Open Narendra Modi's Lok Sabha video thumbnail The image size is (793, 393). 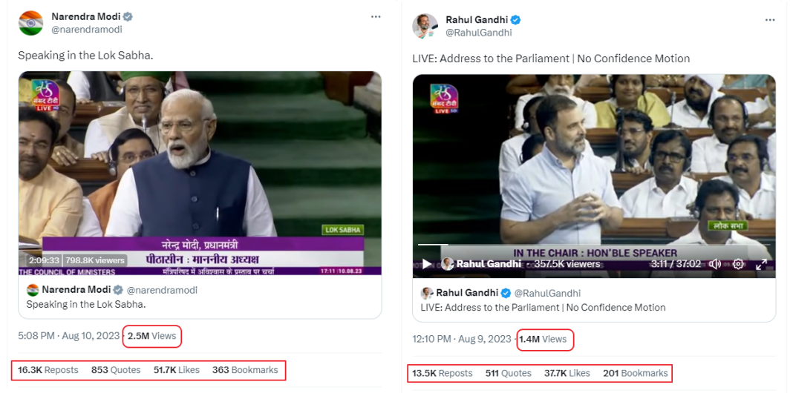coord(200,173)
